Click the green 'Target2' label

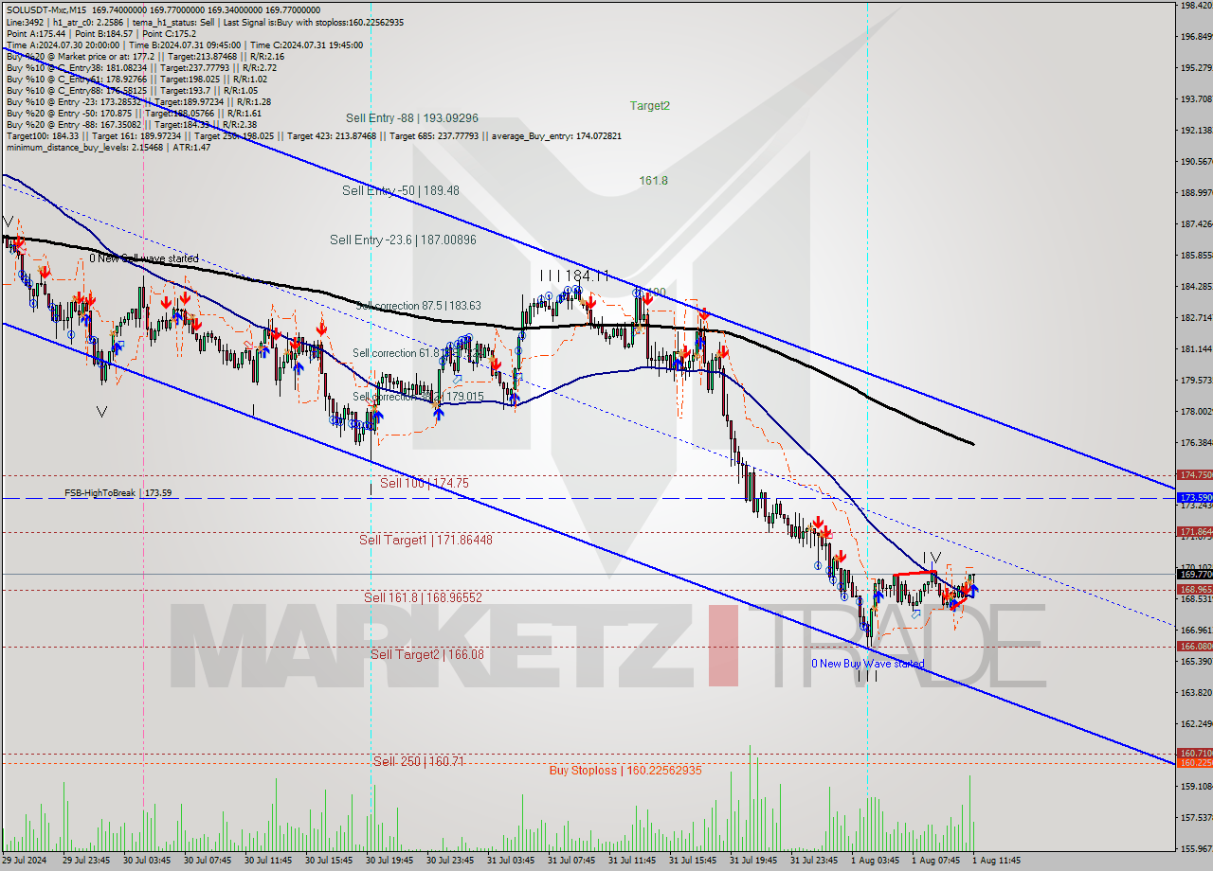[650, 106]
